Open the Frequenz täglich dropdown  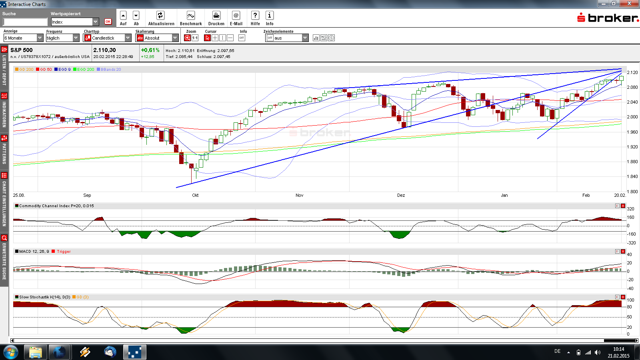tap(63, 38)
